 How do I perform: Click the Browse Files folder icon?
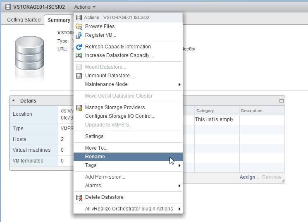click(x=79, y=26)
